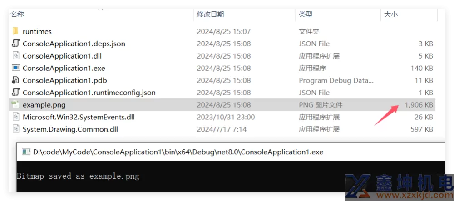Select the example.png file name
Image resolution: width=454 pixels, height=201 pixels.
tap(44, 105)
